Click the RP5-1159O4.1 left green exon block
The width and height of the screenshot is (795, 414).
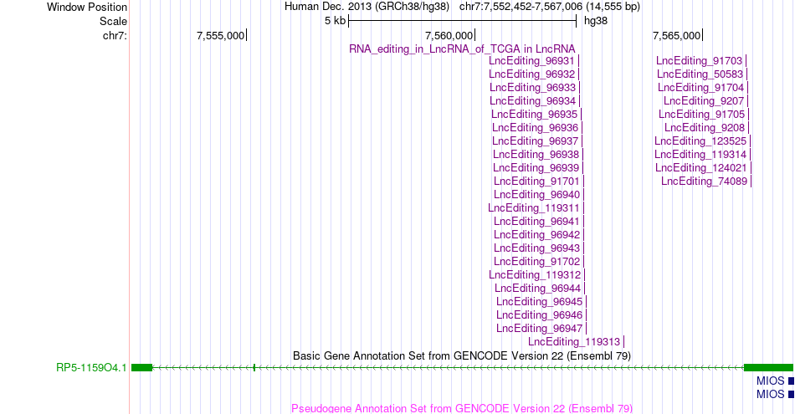pyautogui.click(x=141, y=367)
